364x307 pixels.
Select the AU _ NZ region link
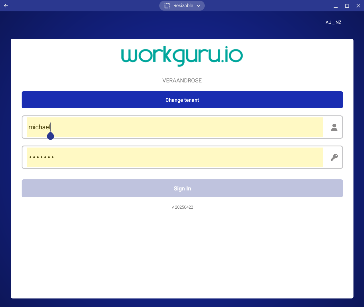pyautogui.click(x=333, y=22)
